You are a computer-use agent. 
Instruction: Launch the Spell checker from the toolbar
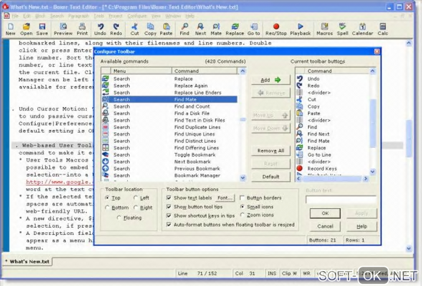coord(343,29)
